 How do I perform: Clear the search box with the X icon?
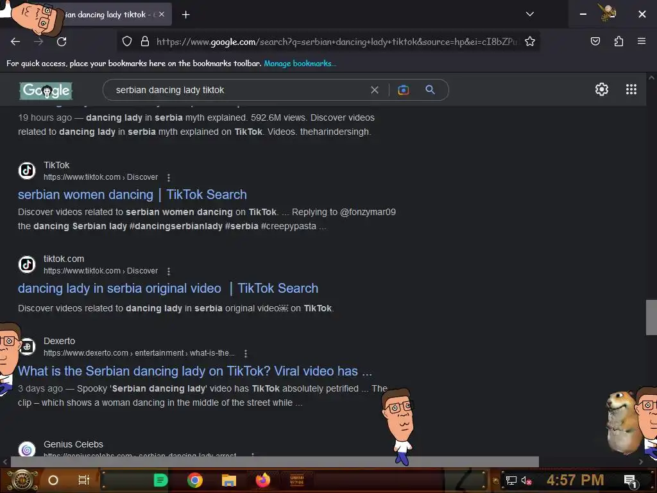375,90
